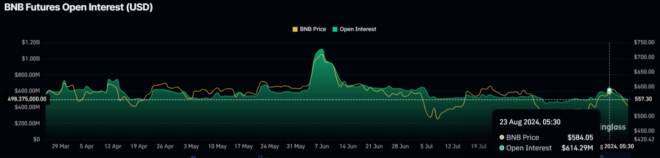Screen dimensions: 660x158
Task: Click the $700.00 right axis label
Action: [644, 57]
